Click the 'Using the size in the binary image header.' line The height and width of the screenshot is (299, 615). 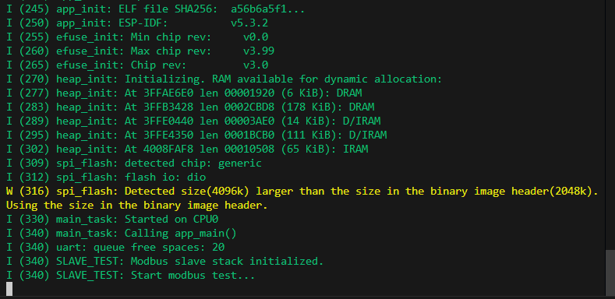pyautogui.click(x=137, y=205)
